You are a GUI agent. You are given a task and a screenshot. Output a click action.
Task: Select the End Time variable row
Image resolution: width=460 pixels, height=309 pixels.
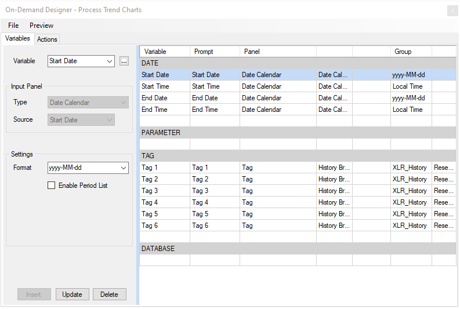[298, 110]
